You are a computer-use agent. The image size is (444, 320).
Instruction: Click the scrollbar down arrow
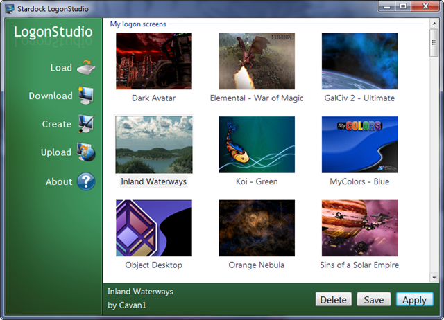tap(434, 278)
